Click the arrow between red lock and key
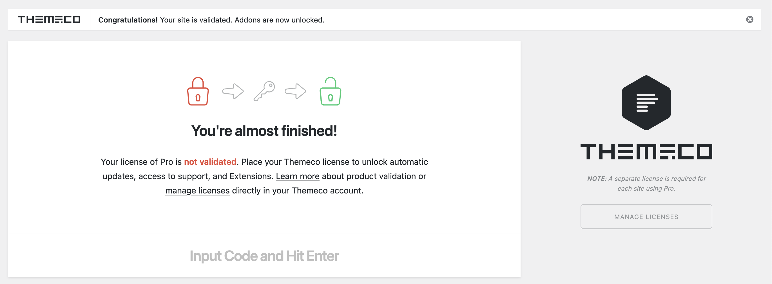772x284 pixels. pos(233,91)
